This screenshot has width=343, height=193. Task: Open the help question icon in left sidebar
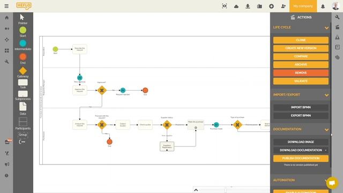pos(6,175)
